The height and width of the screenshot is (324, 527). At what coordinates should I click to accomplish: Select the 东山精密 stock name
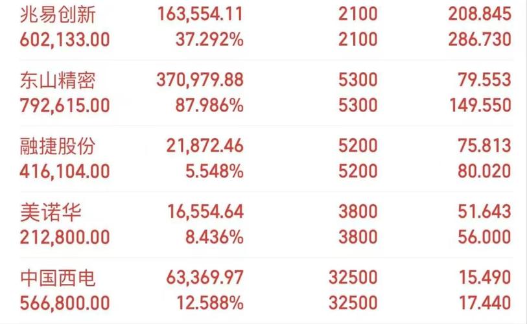point(58,80)
